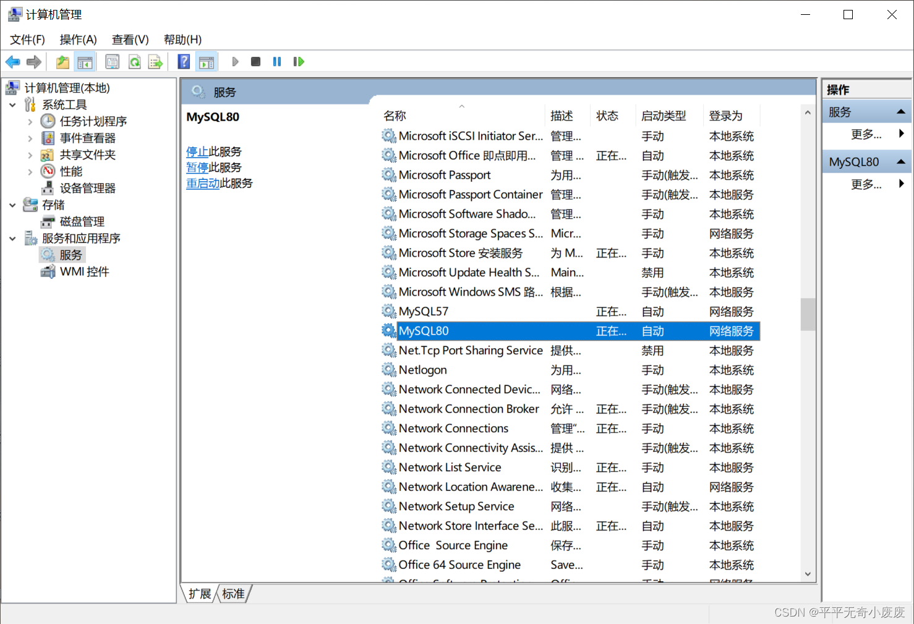
Task: Select Network Connections service row
Action: pos(570,429)
